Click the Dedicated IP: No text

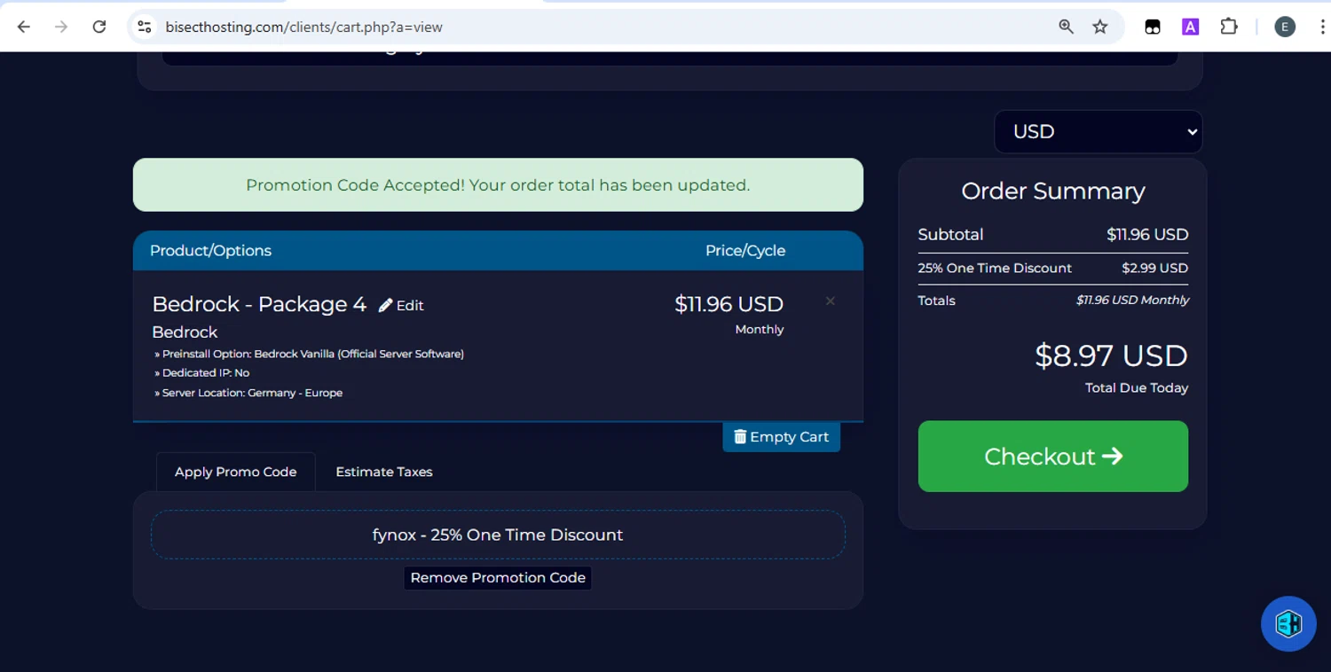click(x=201, y=373)
